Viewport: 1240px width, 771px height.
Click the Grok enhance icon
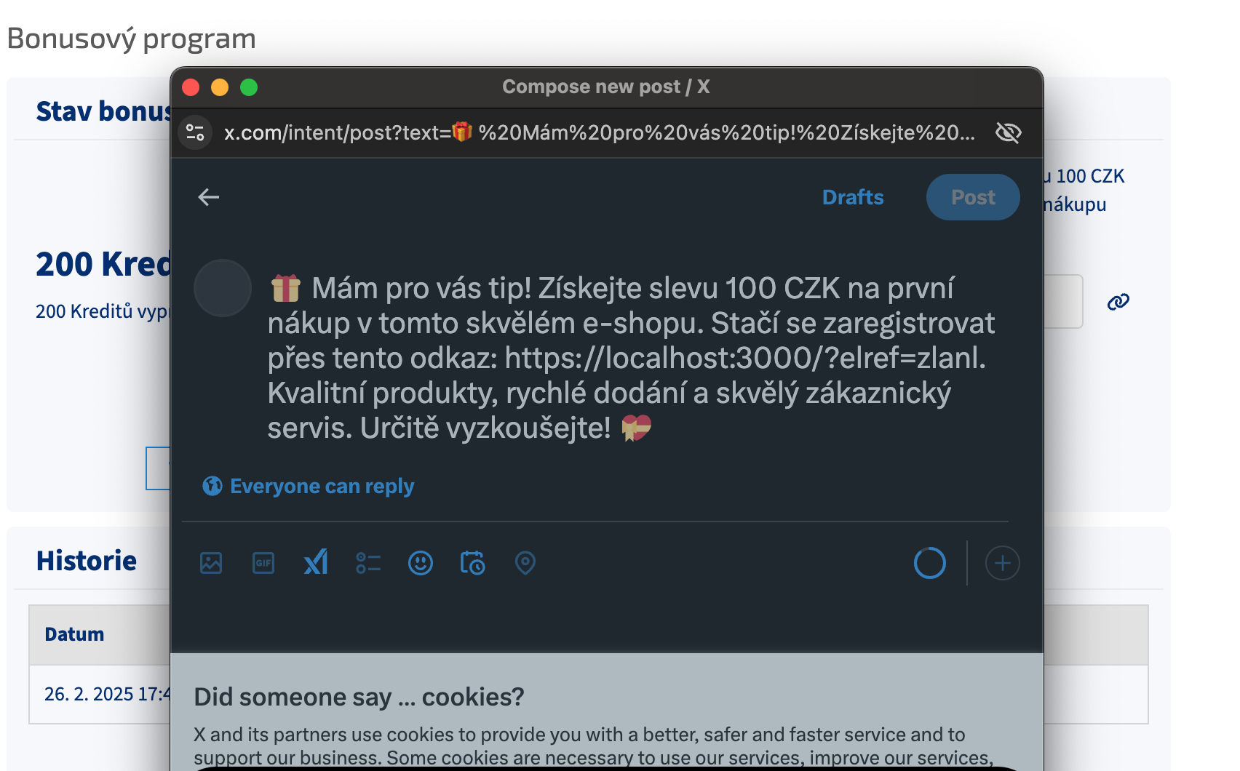coord(316,563)
